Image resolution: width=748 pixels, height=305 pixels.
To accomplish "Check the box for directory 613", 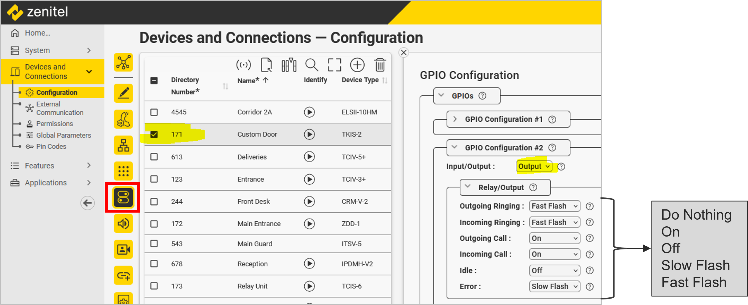I will click(x=154, y=157).
